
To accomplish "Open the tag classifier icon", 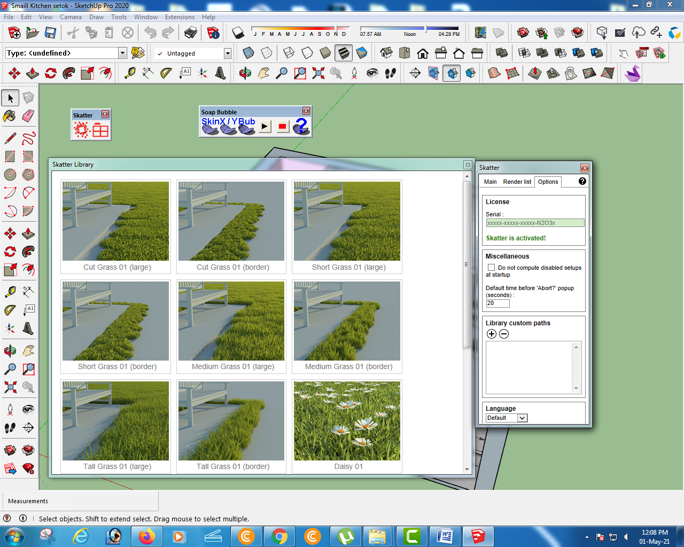I will coord(138,53).
